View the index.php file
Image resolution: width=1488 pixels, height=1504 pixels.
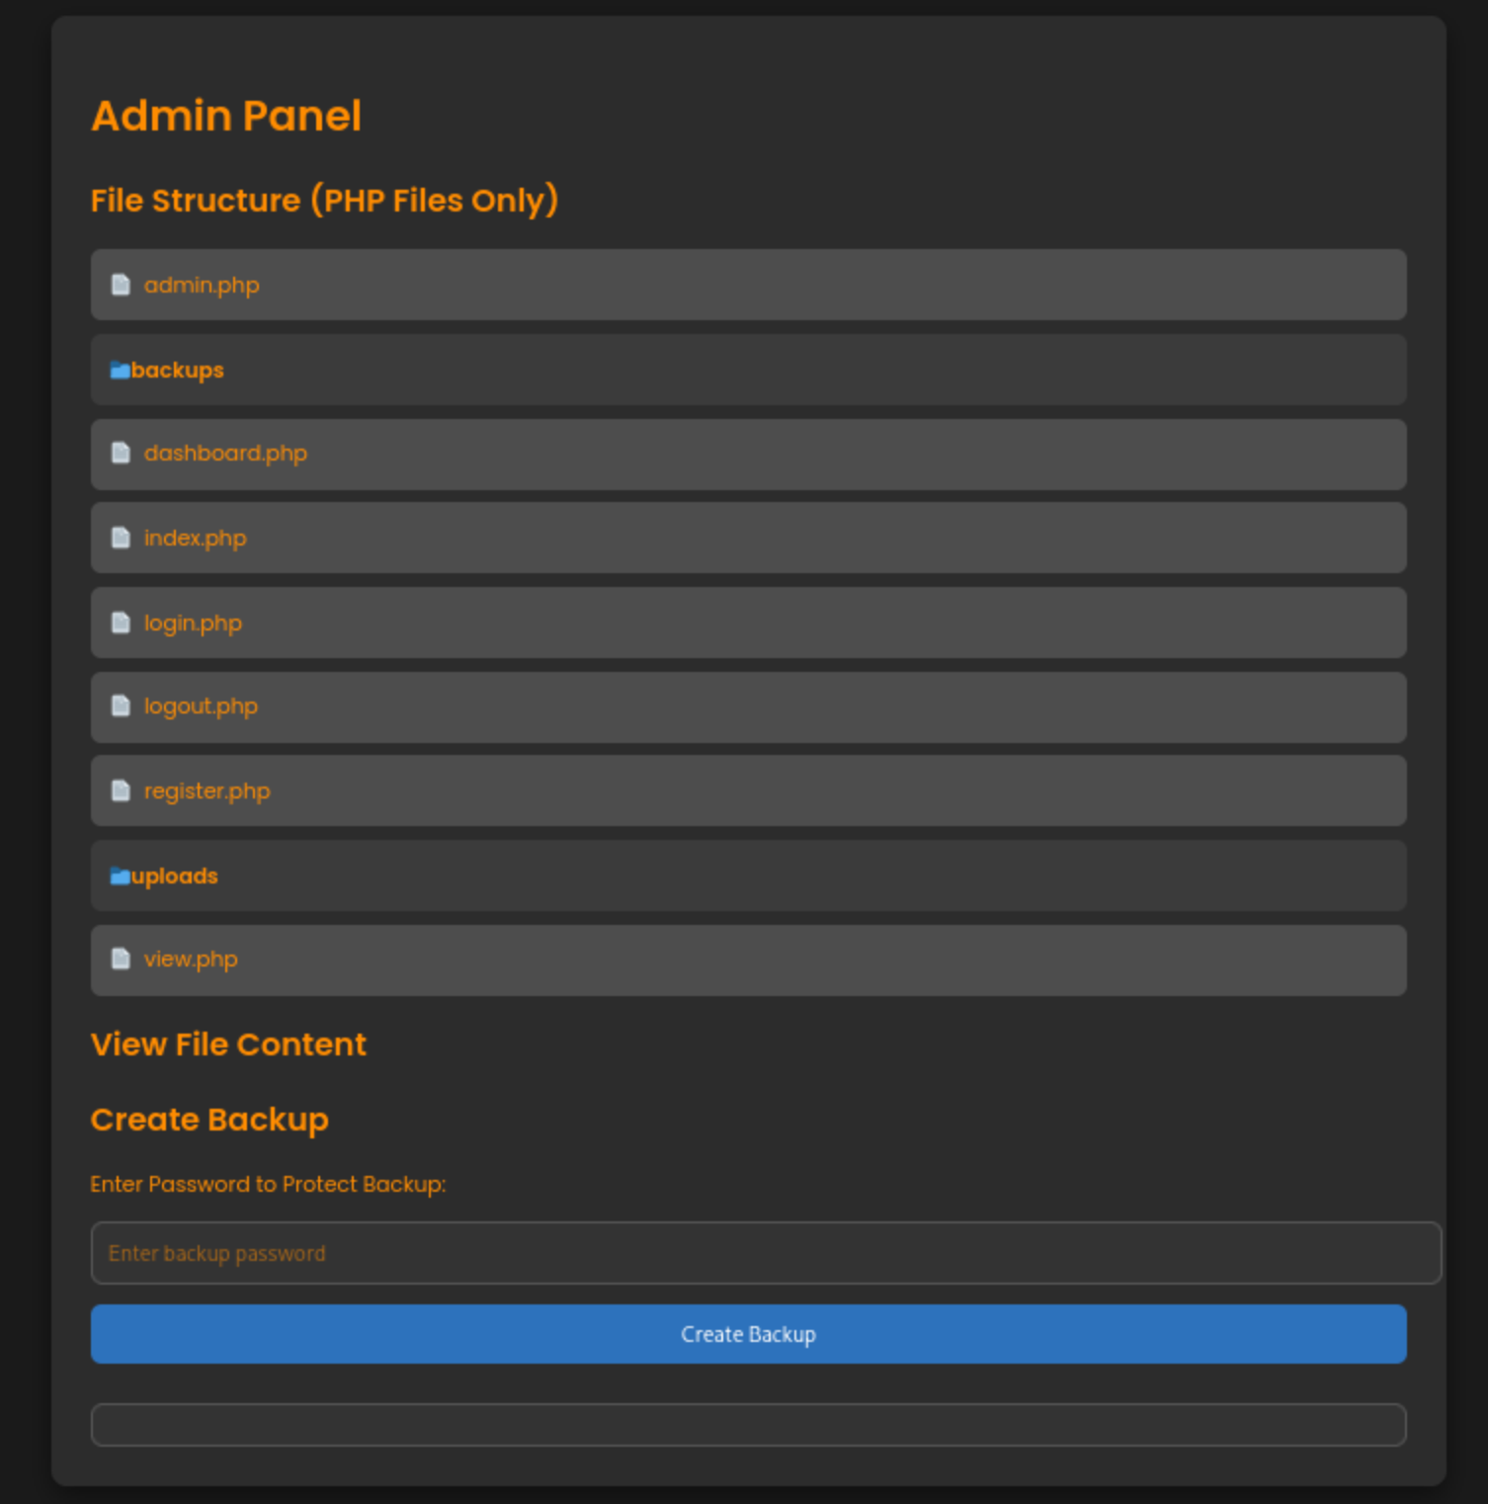click(x=195, y=539)
